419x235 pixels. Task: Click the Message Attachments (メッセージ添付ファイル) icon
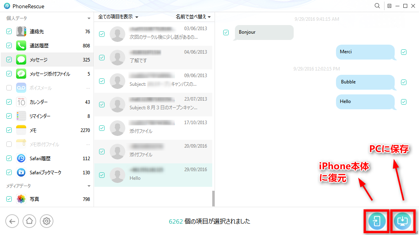coord(21,74)
